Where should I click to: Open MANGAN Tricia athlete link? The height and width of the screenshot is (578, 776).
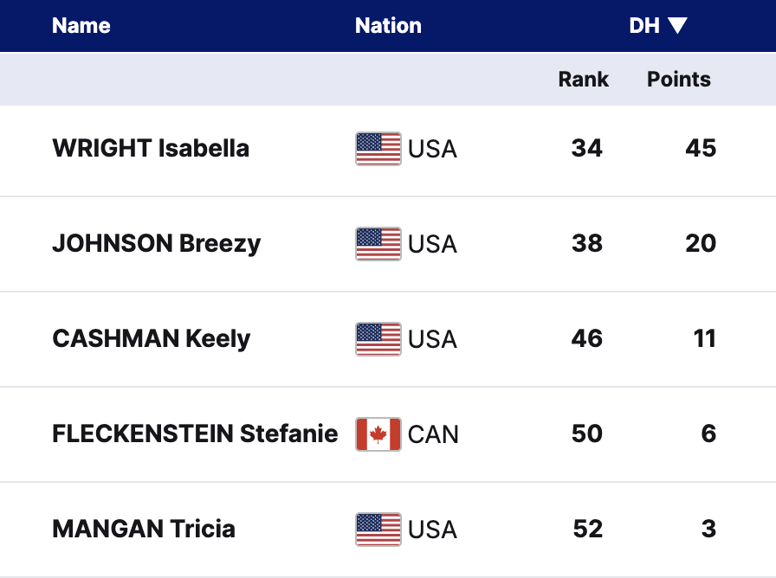144,530
